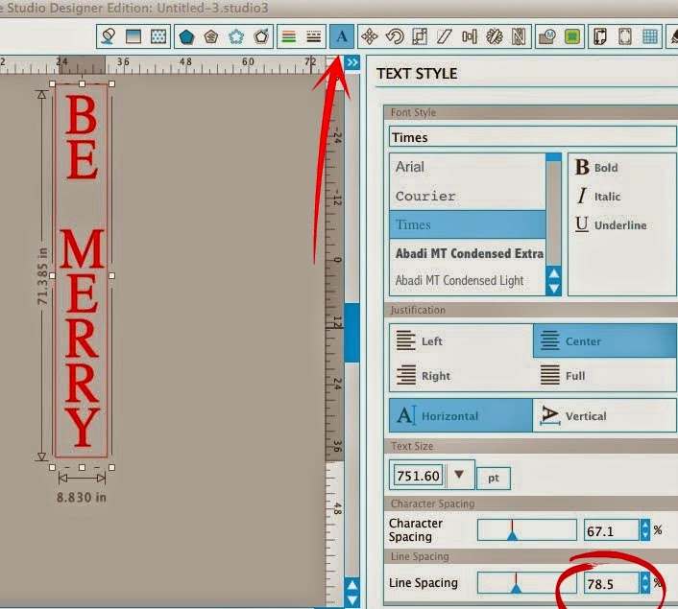Viewport: 678px width, 609px height.
Task: Open the Replicate window
Action: click(495, 36)
